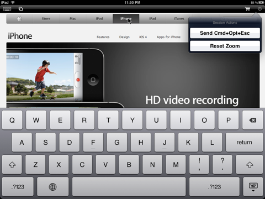
Task: Open the Apps for iPhone link
Action: (168, 37)
